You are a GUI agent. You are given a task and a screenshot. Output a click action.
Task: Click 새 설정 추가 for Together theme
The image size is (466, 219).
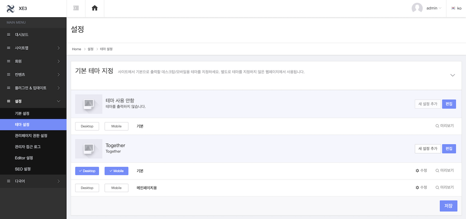pyautogui.click(x=428, y=148)
